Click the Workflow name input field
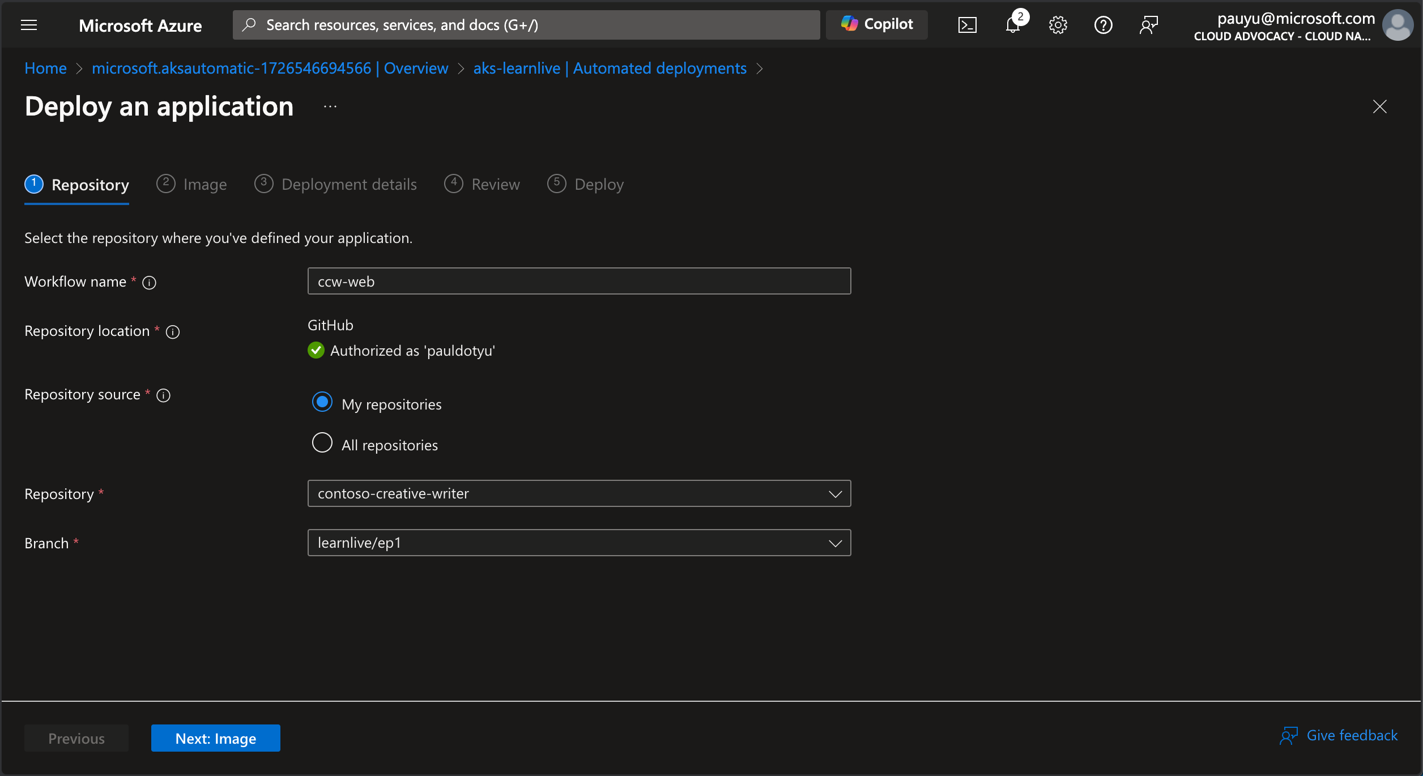This screenshot has width=1423, height=776. 579,282
